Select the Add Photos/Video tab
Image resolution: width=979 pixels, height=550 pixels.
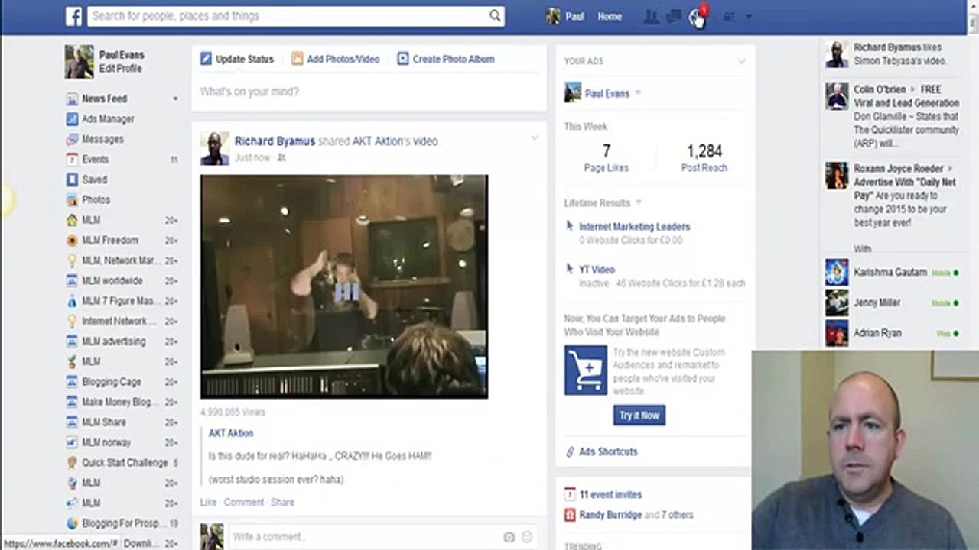tap(335, 59)
